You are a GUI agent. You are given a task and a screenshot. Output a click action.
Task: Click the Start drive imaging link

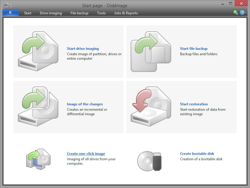click(83, 49)
